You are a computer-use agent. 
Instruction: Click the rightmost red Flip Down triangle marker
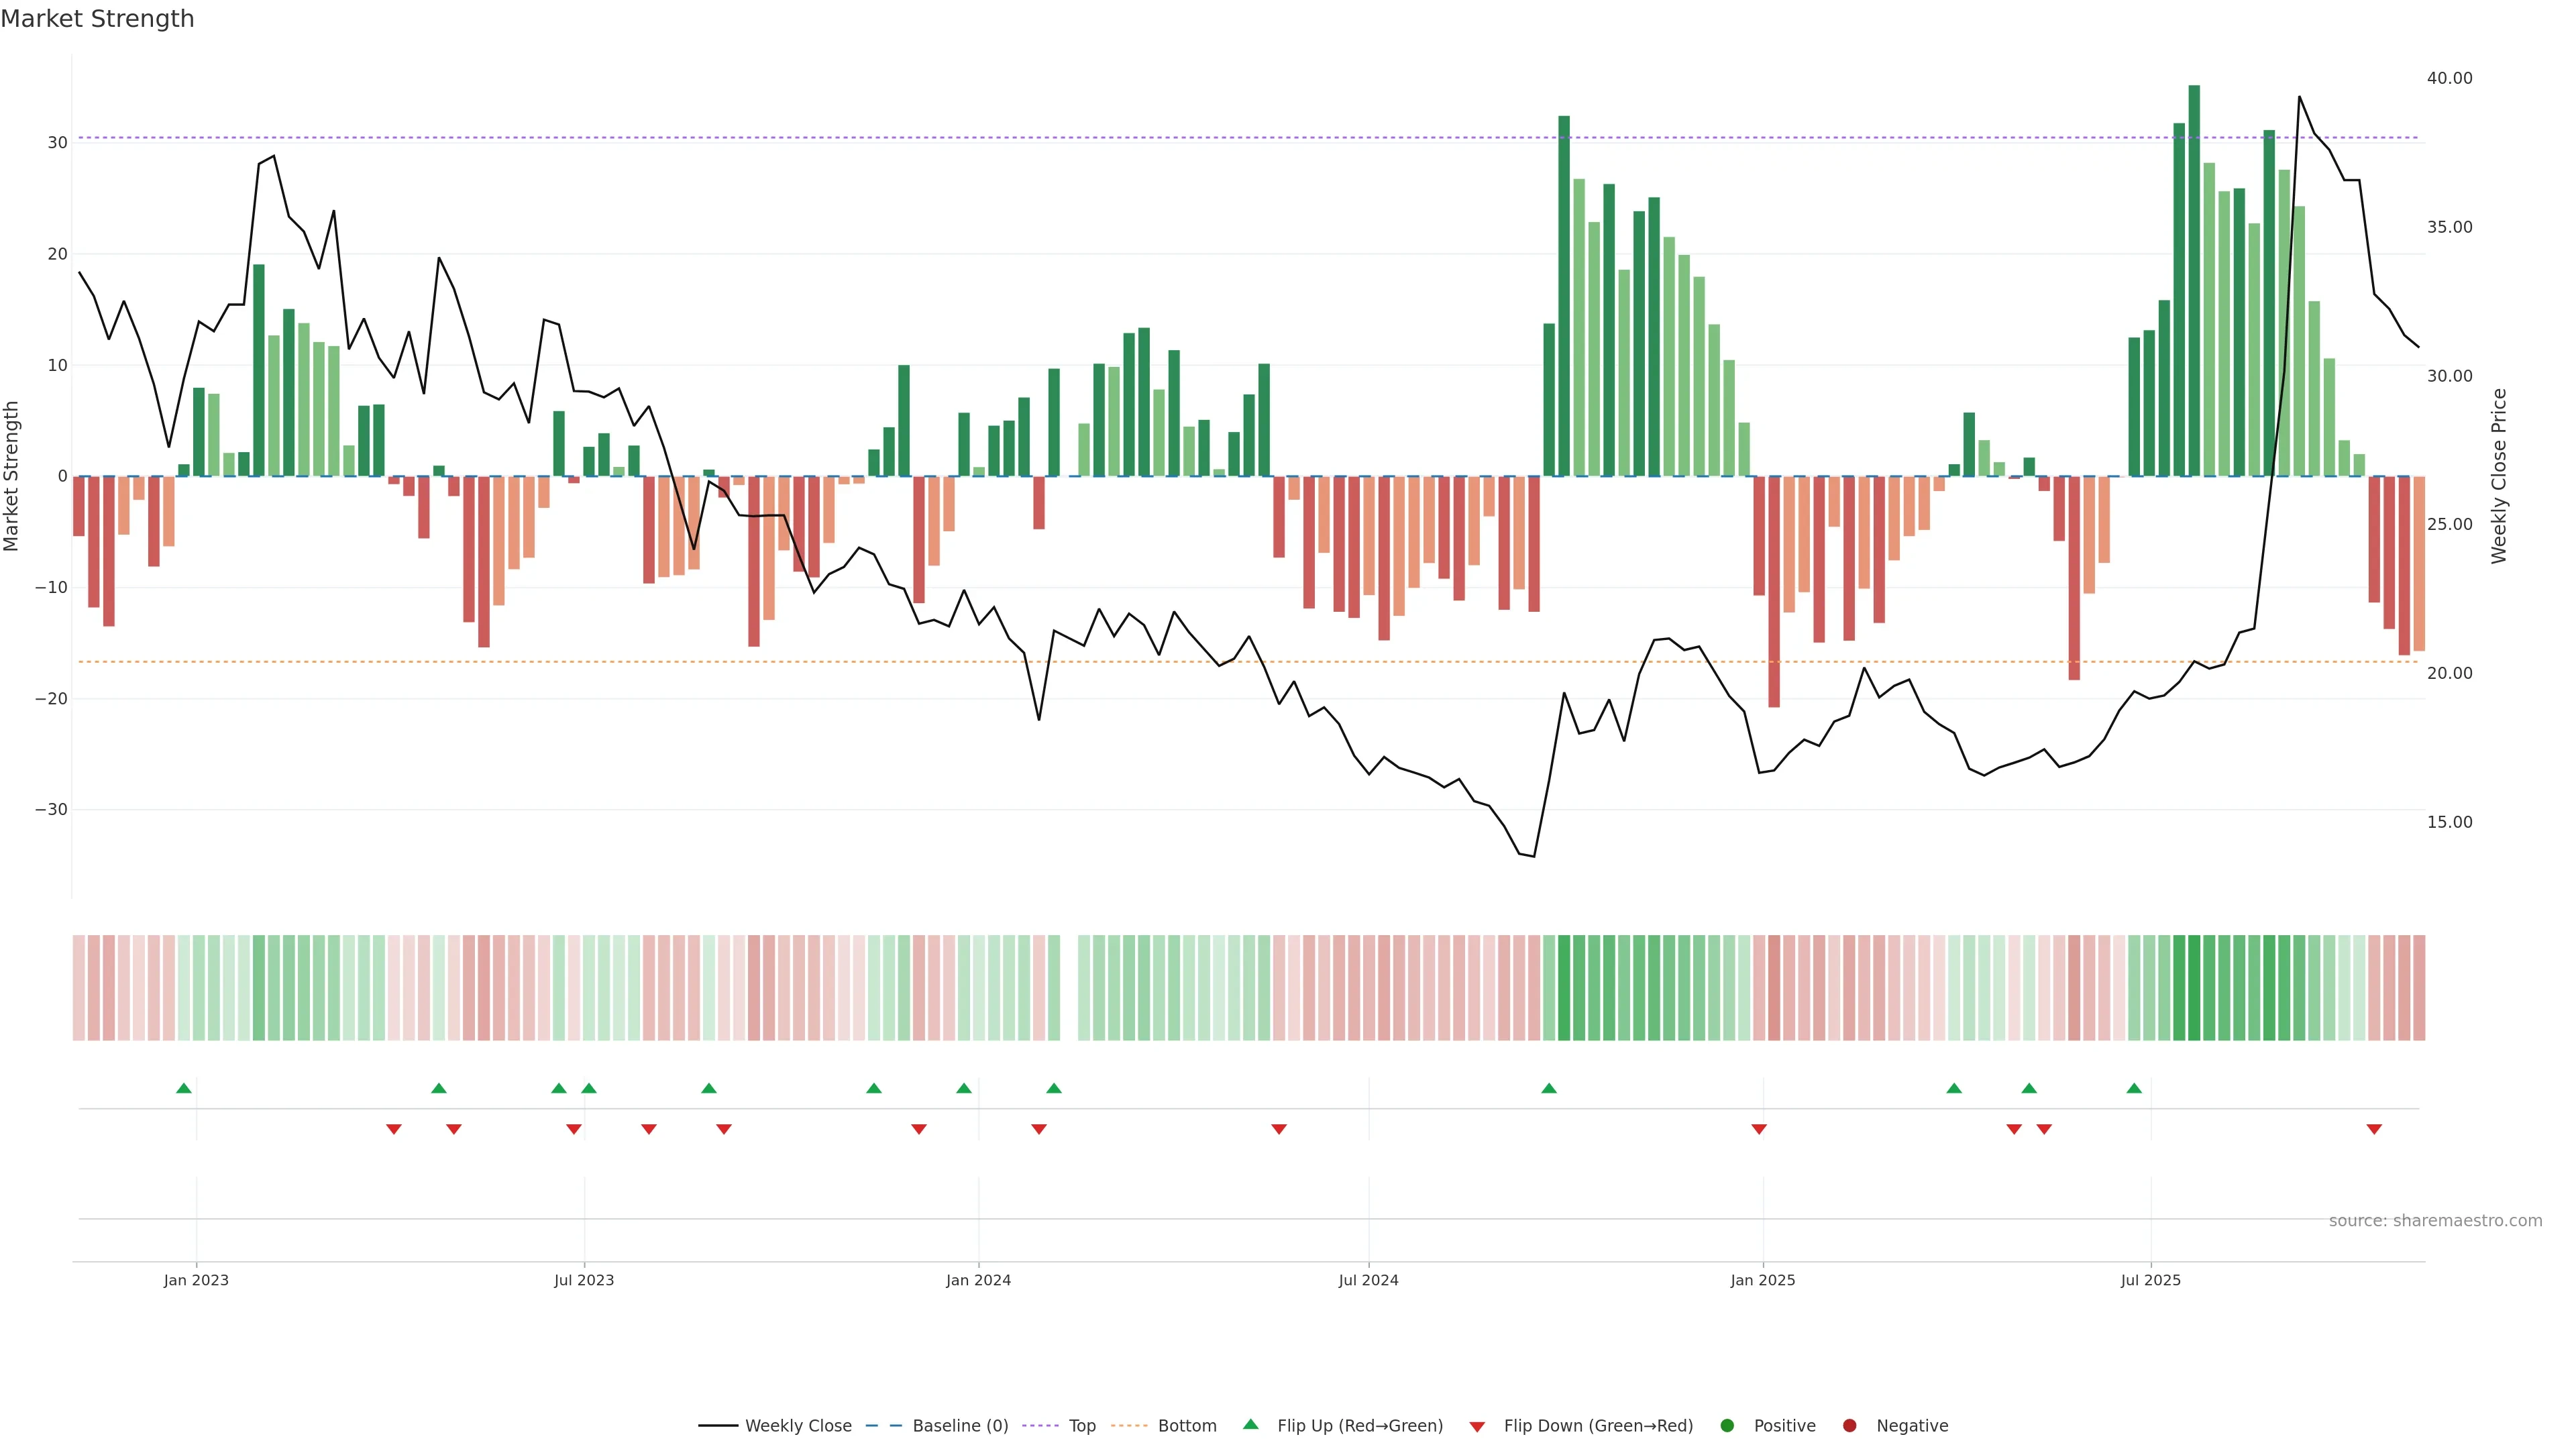[2373, 1129]
